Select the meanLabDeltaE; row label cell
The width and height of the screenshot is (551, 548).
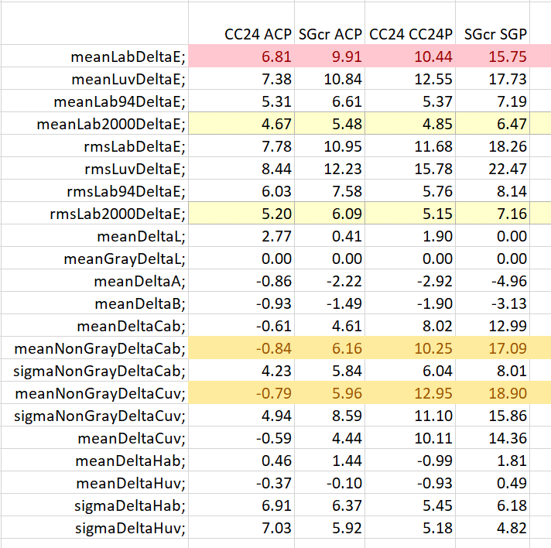pyautogui.click(x=94, y=56)
